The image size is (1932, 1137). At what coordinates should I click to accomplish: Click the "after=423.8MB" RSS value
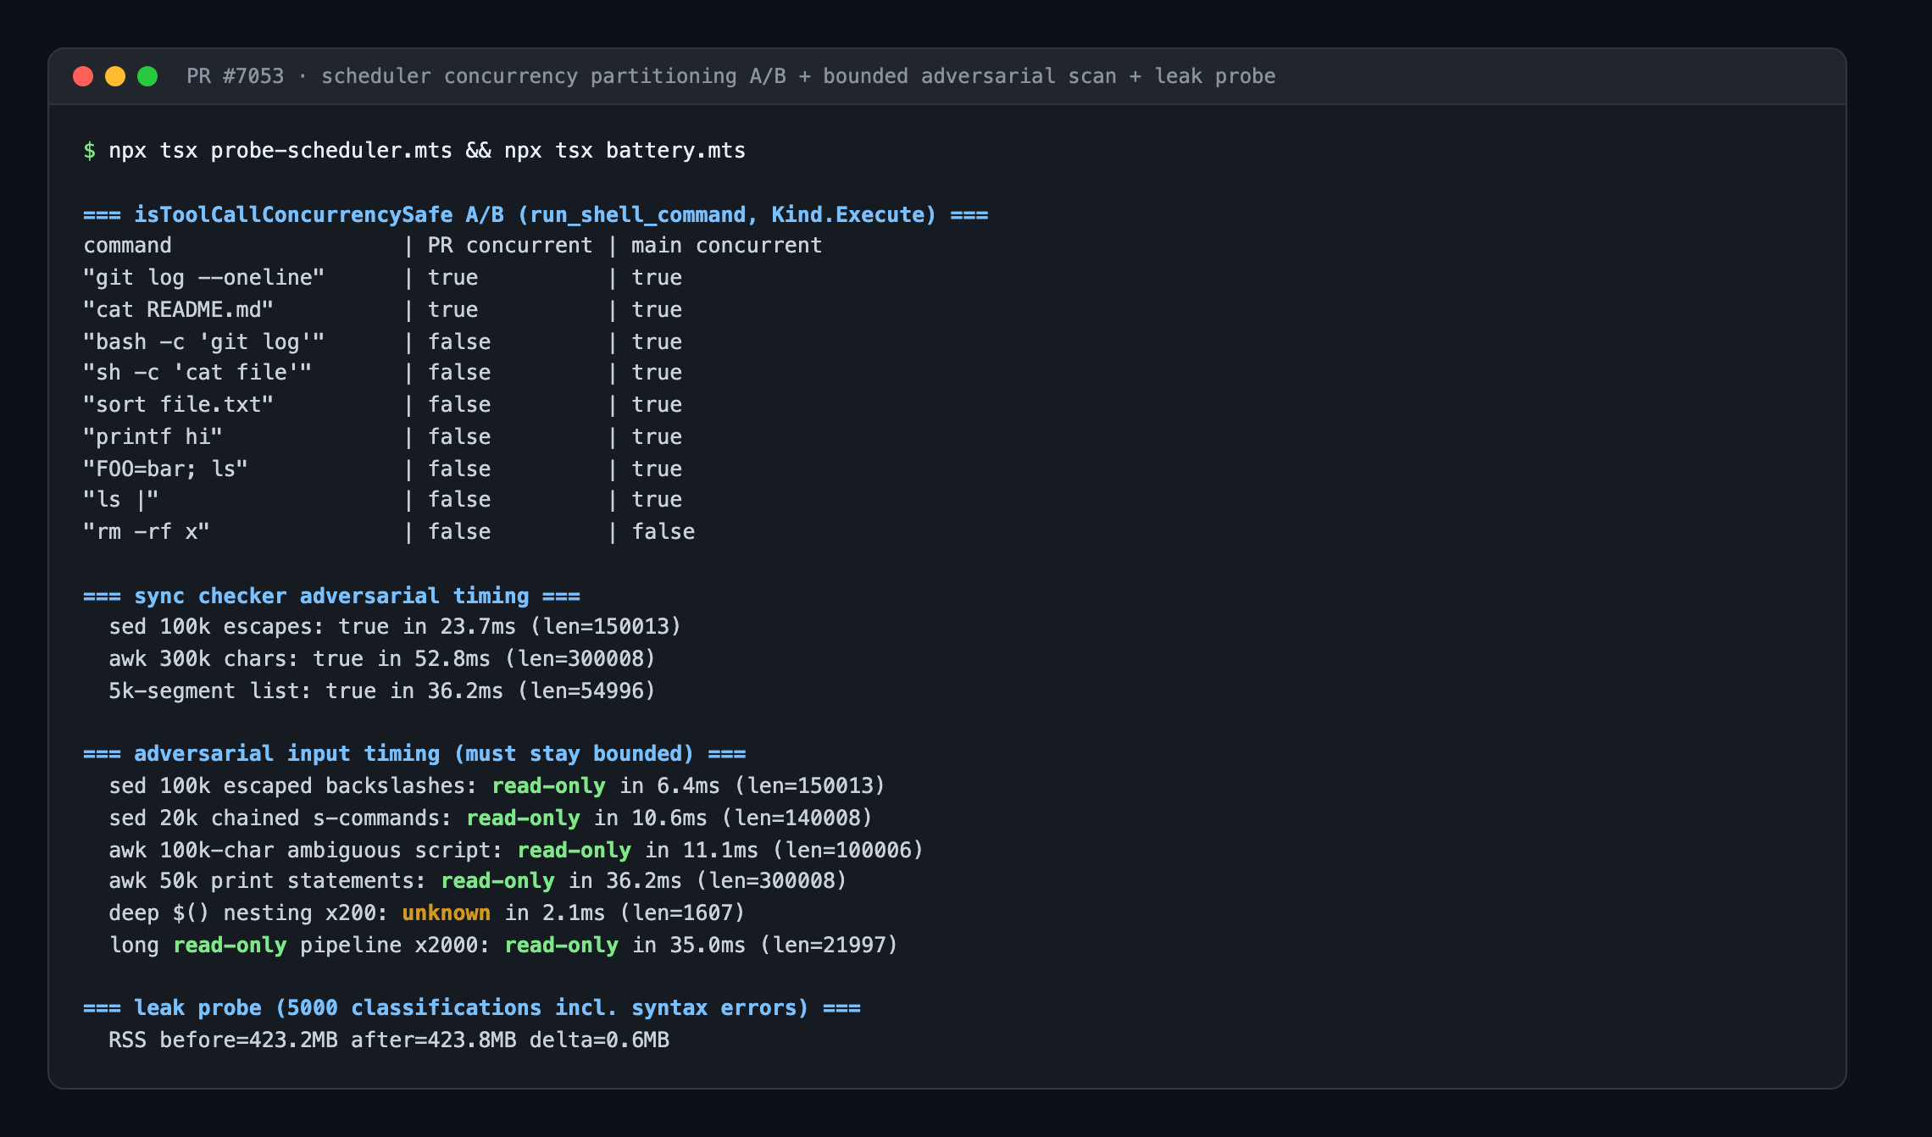click(433, 1040)
